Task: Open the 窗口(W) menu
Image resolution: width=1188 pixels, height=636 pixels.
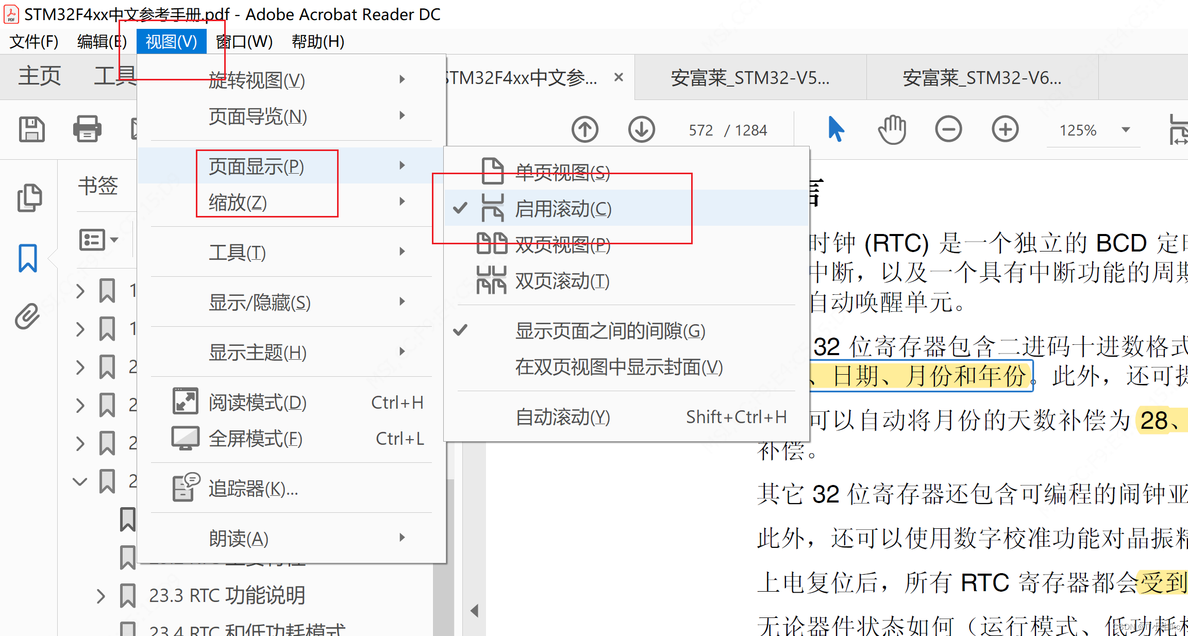Action: coord(244,41)
